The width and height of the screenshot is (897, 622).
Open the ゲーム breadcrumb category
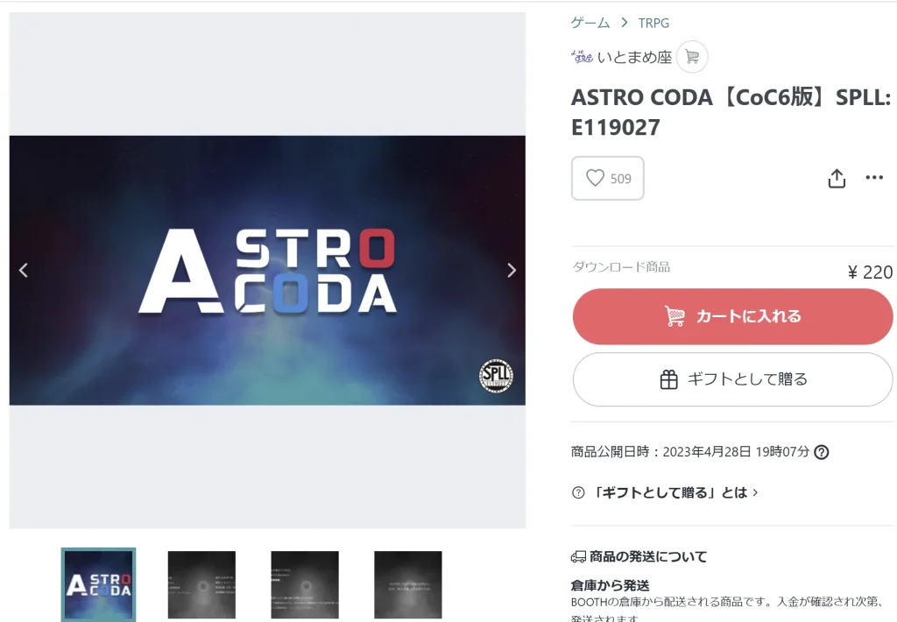click(x=590, y=23)
